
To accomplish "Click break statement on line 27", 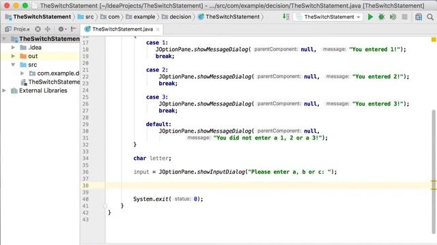I will 168,111.
